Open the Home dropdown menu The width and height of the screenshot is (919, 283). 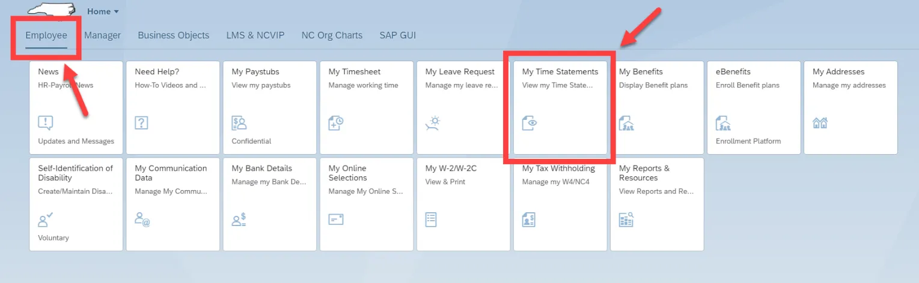point(103,11)
